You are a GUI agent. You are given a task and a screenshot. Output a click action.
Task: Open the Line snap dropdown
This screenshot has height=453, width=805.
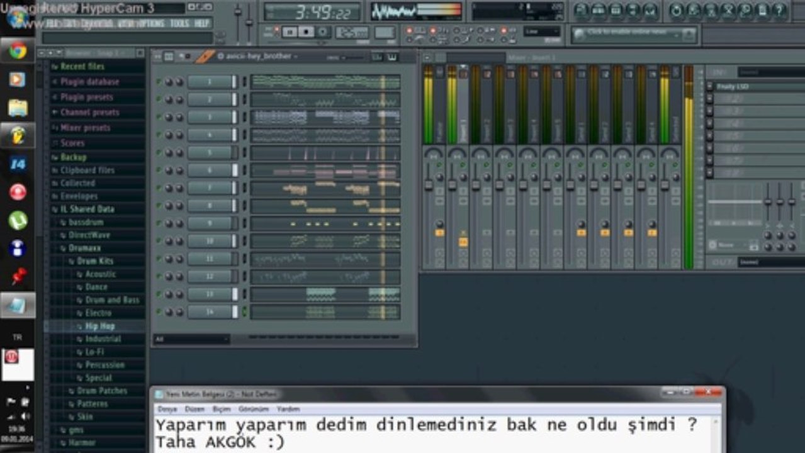tap(541, 31)
